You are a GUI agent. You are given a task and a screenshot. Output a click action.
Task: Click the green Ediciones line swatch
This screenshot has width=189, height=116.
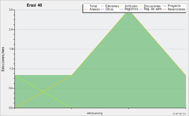pyautogui.click(x=102, y=6)
